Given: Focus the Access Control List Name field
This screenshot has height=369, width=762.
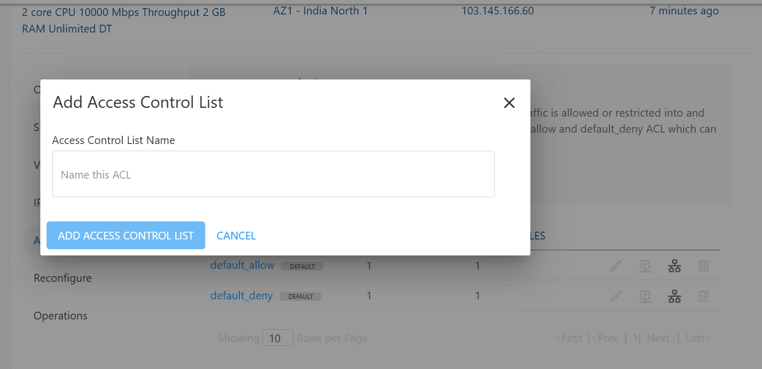Looking at the screenshot, I should point(273,174).
